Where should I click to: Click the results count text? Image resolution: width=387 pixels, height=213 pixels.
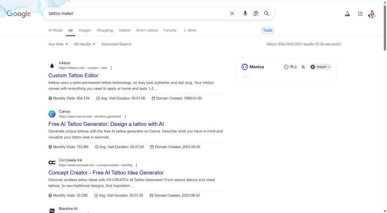point(304,44)
